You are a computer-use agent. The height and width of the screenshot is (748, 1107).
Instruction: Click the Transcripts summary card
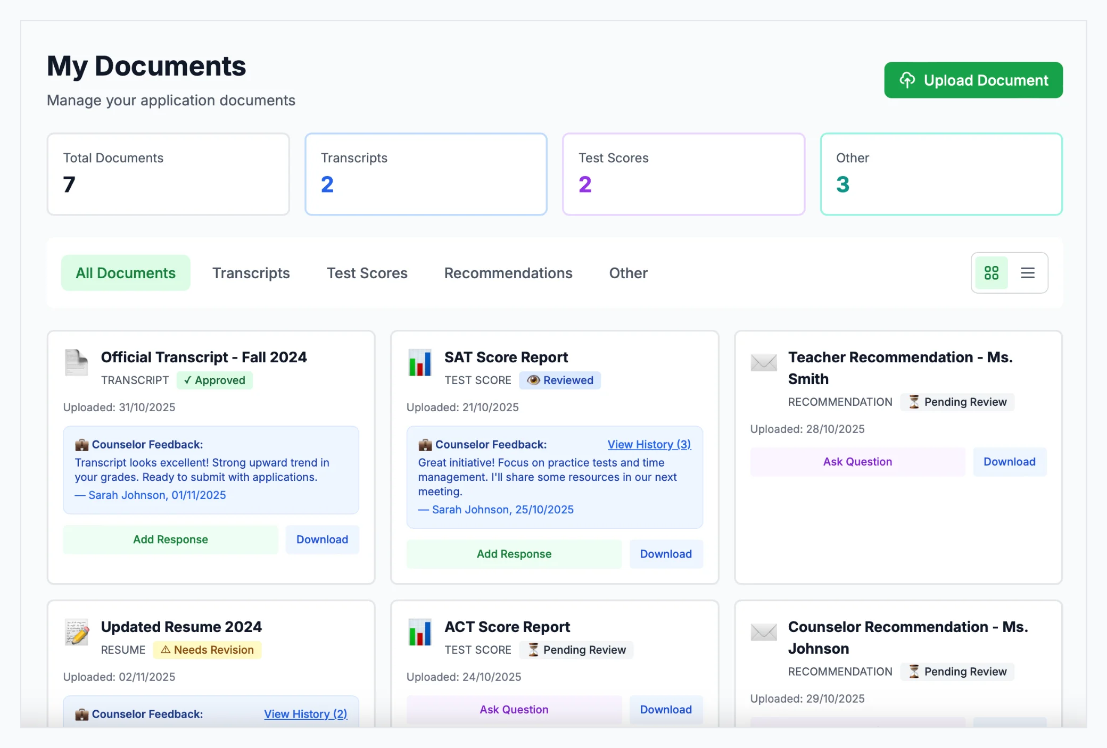(425, 174)
